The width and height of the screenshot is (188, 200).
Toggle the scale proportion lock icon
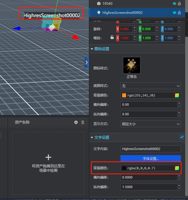(112, 37)
